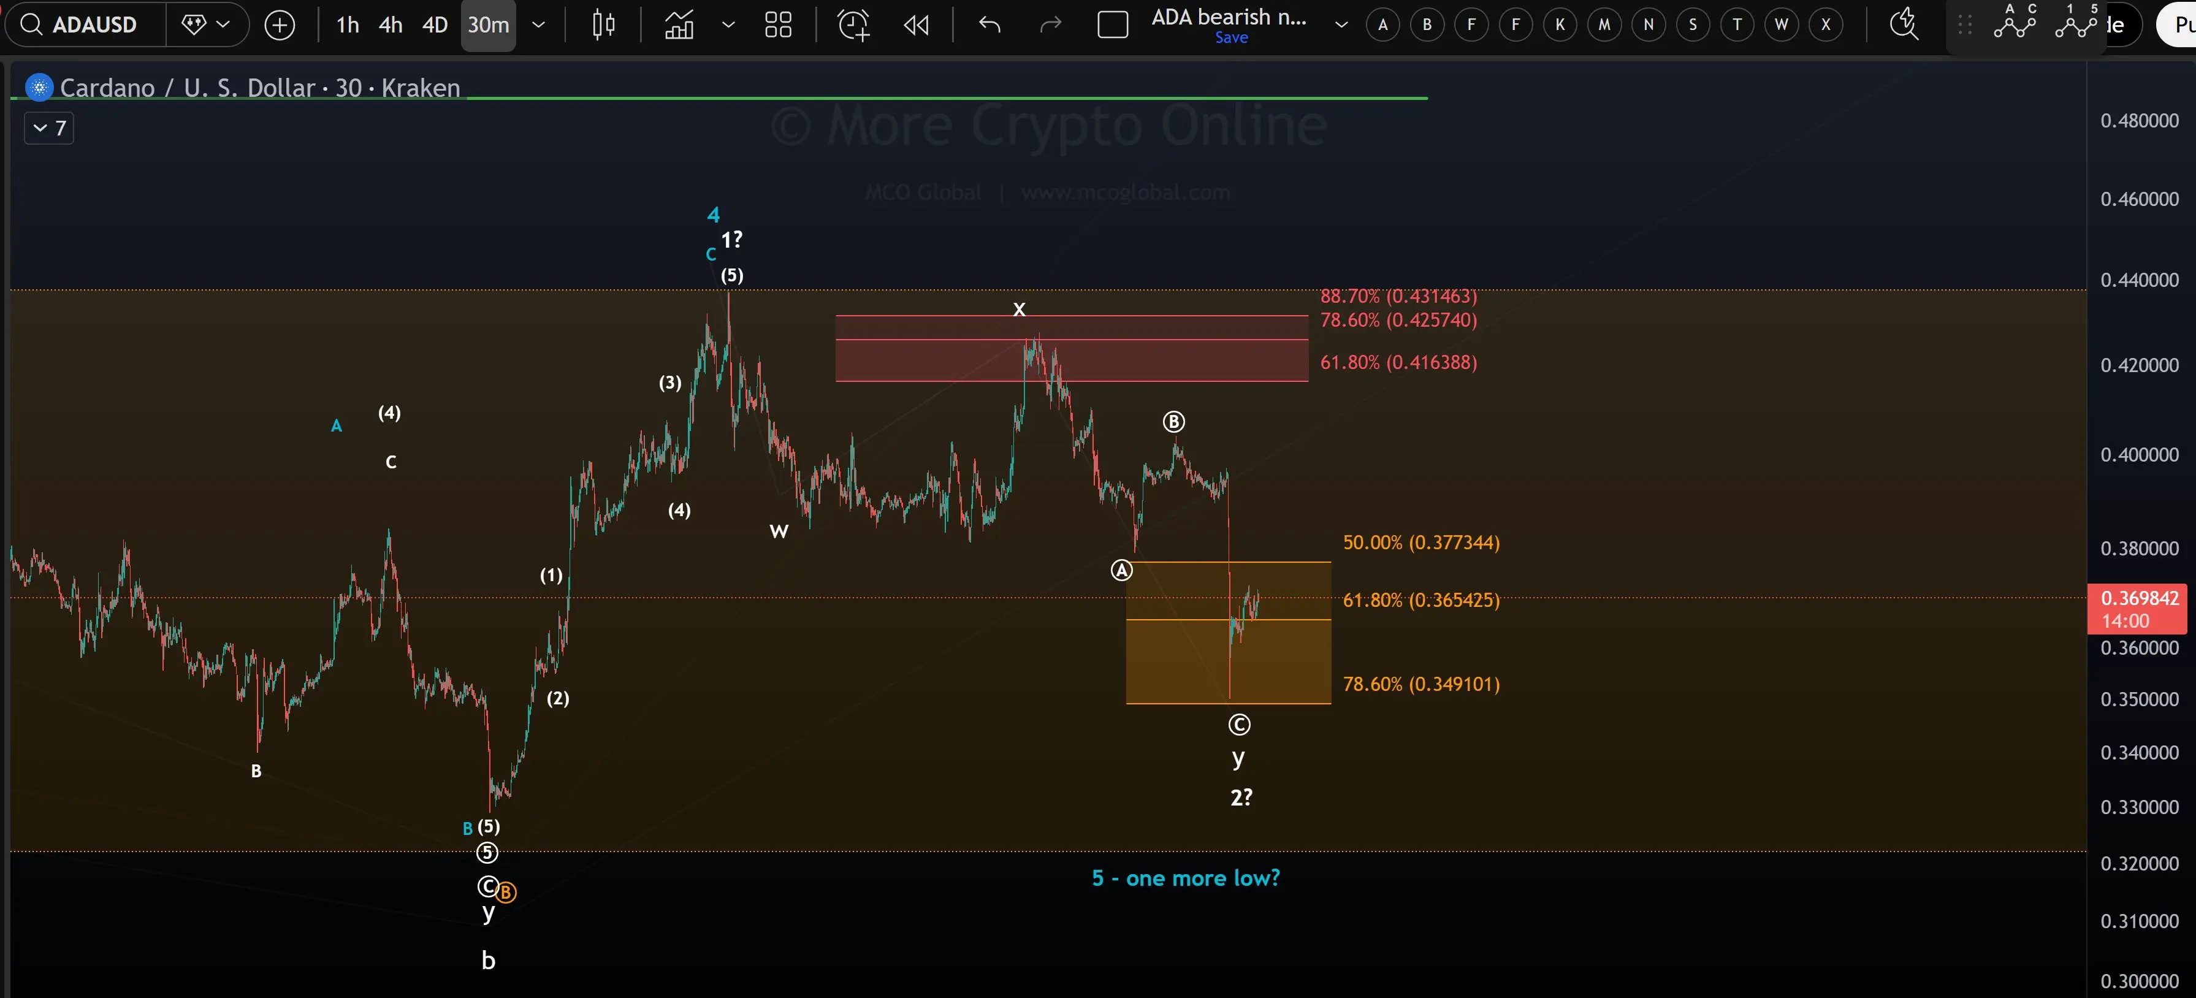This screenshot has width=2196, height=998.
Task: Click the redo arrow icon
Action: pyautogui.click(x=1050, y=24)
